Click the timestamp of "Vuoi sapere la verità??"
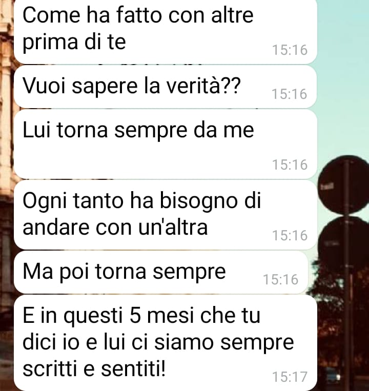Screen dimensions: 369x391 pyautogui.click(x=289, y=94)
